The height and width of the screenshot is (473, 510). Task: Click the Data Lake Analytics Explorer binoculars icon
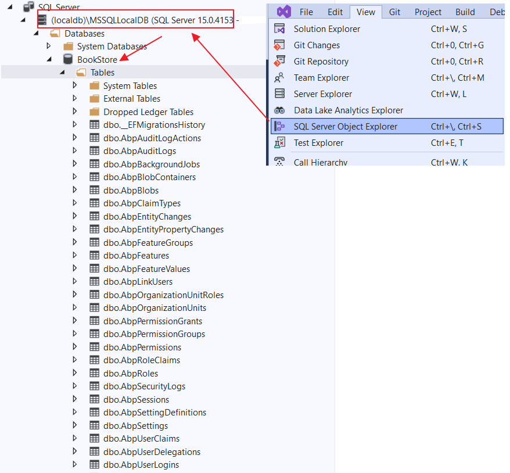(279, 110)
